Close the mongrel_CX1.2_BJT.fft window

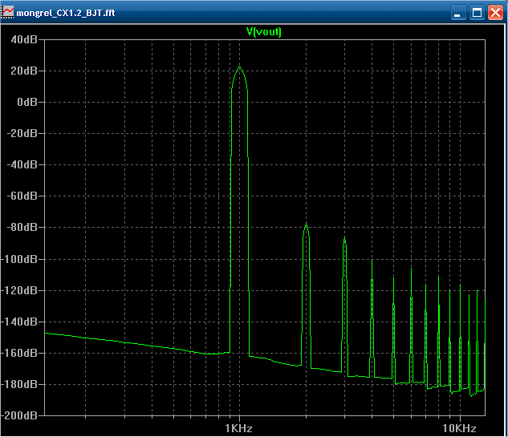[x=496, y=13]
